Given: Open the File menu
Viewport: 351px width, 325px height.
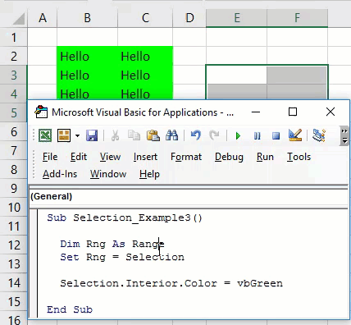Looking at the screenshot, I should pyautogui.click(x=50, y=157).
